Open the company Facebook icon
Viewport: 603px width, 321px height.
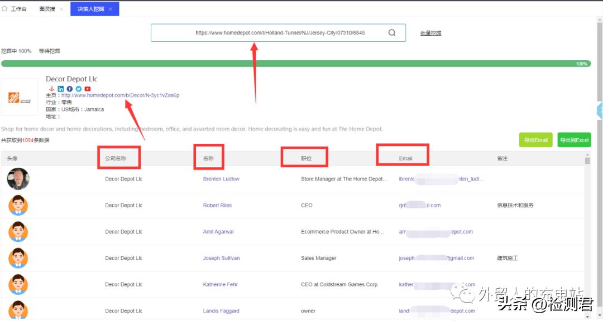tap(70, 89)
